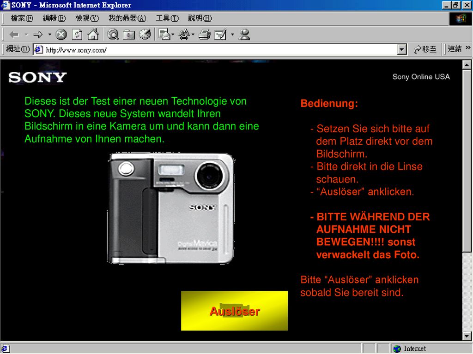Click the text Size toolbar icon
This screenshot has width=473, height=354.
(184, 35)
